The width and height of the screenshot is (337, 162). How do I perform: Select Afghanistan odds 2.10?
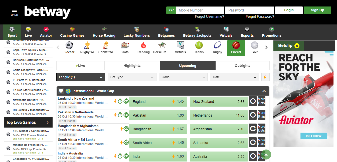click(x=219, y=129)
